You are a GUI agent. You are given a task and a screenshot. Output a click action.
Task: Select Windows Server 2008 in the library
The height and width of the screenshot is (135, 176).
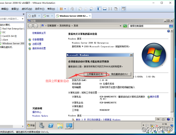pos(12,43)
